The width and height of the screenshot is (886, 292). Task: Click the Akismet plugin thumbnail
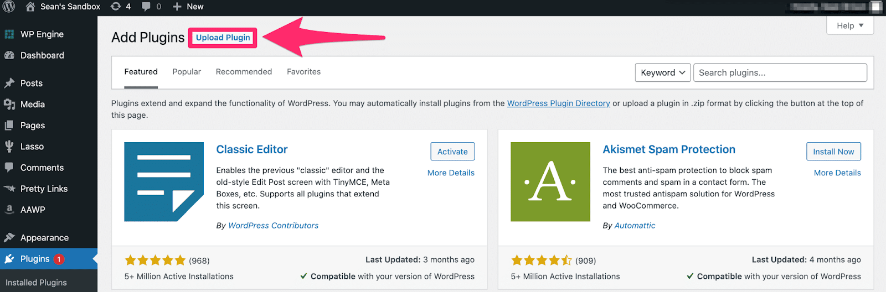pyautogui.click(x=550, y=182)
